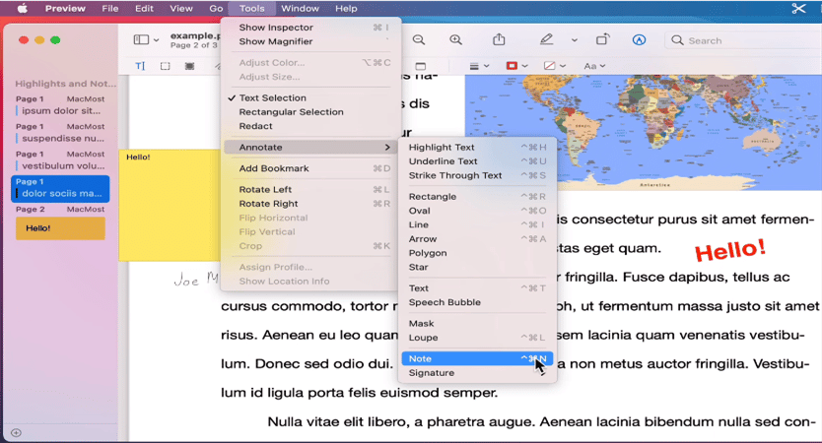
Task: Select the 'vestibulum volu...' highlight entry
Action: click(60, 160)
